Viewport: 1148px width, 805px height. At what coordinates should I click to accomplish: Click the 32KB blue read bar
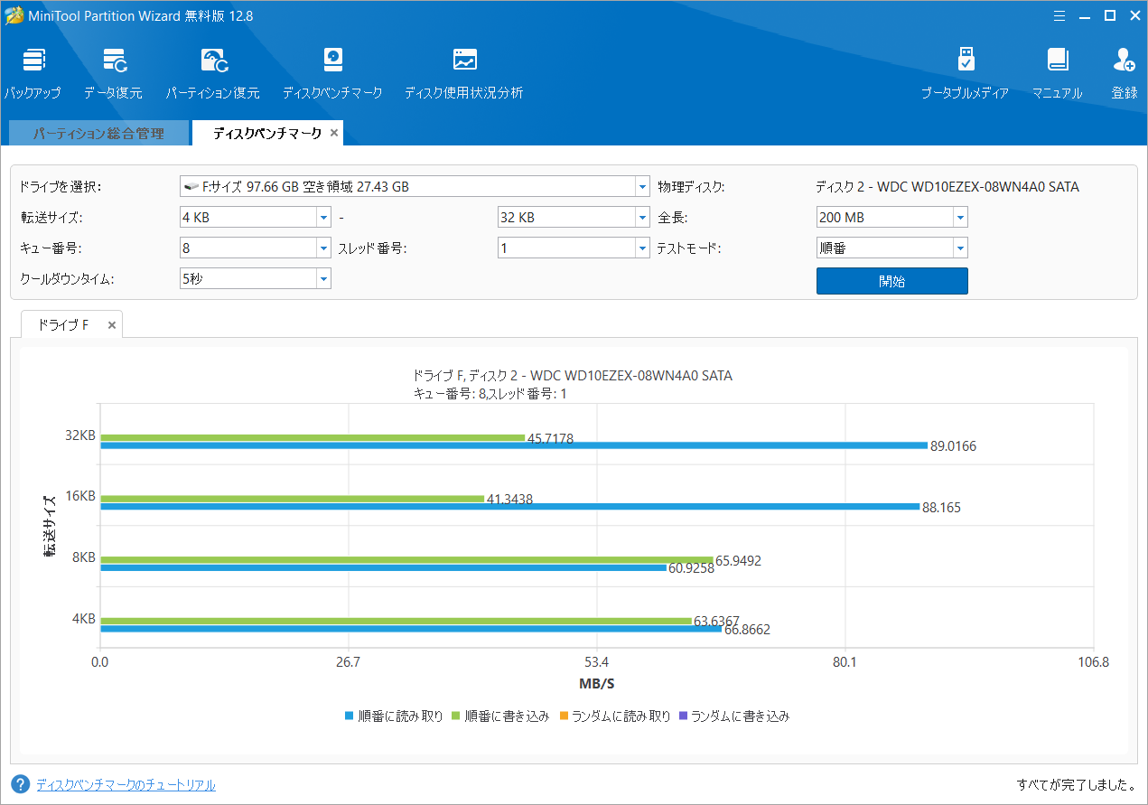click(x=514, y=445)
